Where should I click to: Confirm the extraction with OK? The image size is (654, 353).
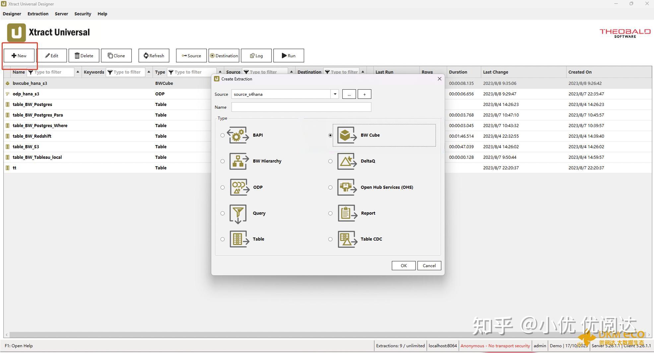point(403,265)
